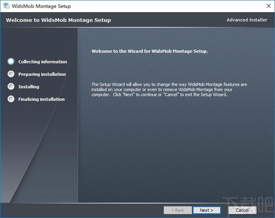Click the Installing step indicator circle
This screenshot has width=275, height=218.
[x=11, y=86]
